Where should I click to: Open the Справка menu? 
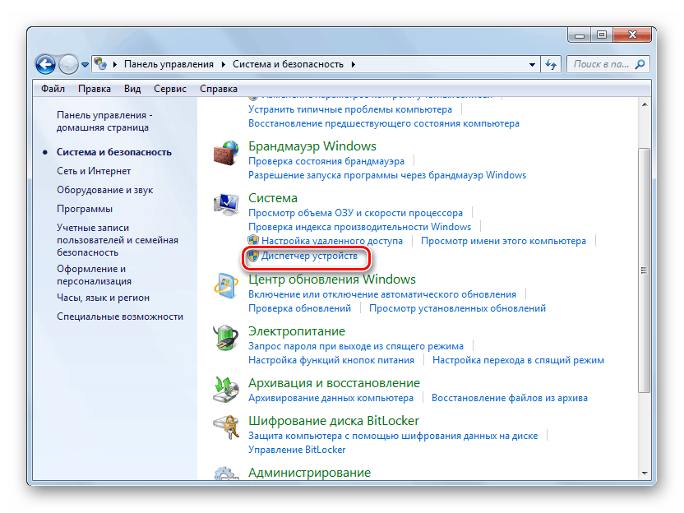219,89
